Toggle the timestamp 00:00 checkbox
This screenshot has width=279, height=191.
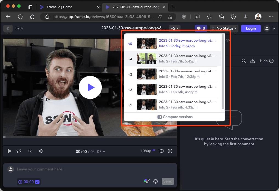[x=37, y=182]
